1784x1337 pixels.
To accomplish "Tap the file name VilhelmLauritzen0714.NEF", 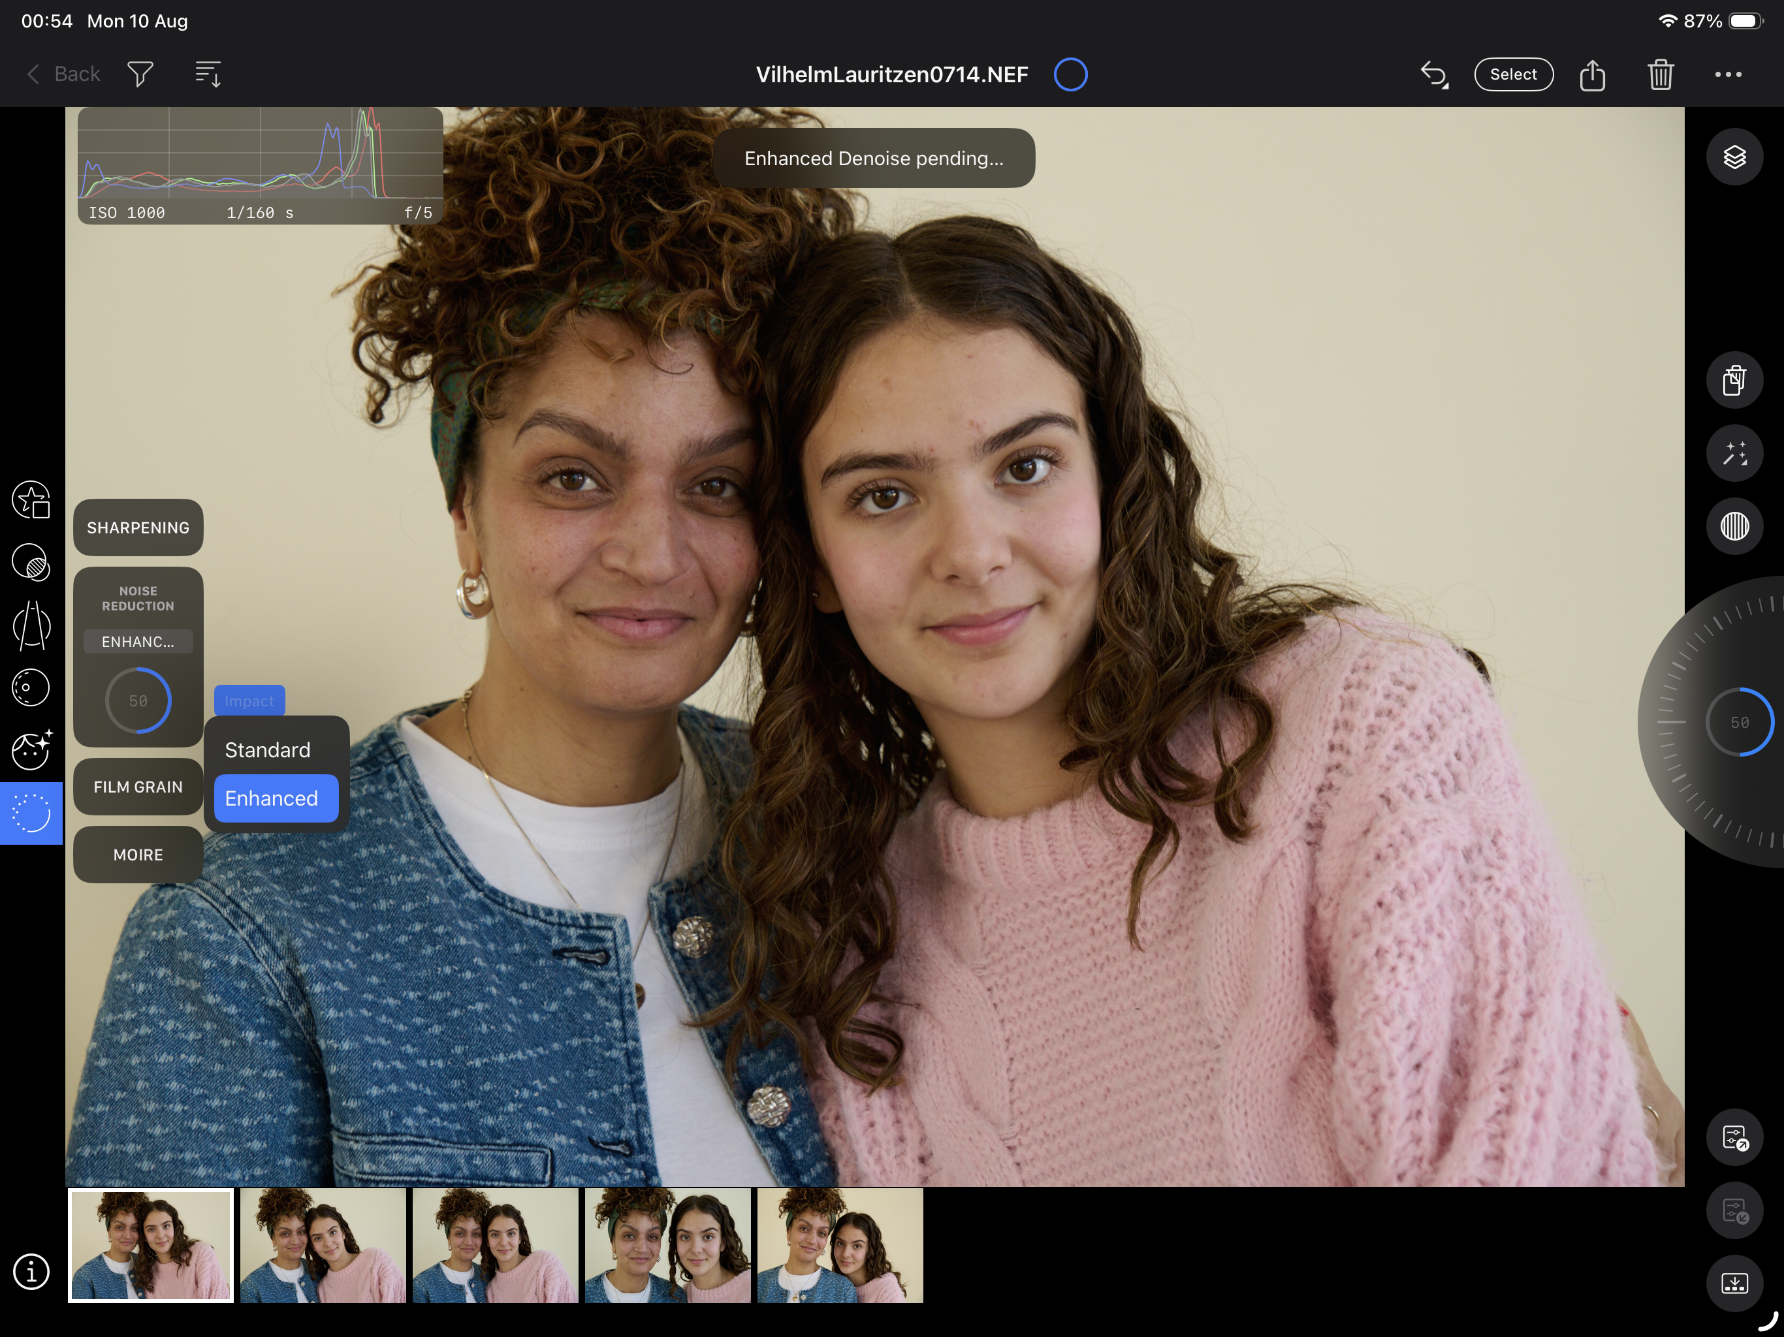I will pyautogui.click(x=891, y=74).
